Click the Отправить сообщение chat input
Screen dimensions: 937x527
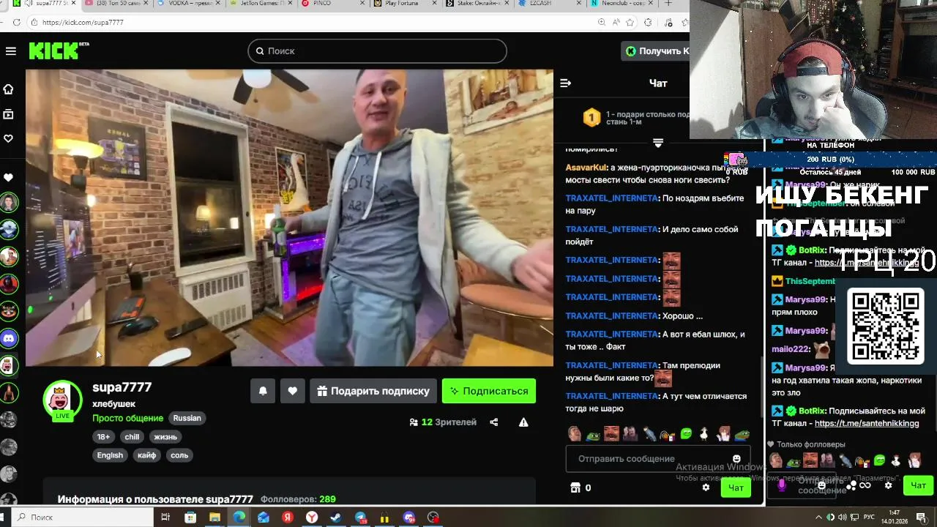click(657, 459)
